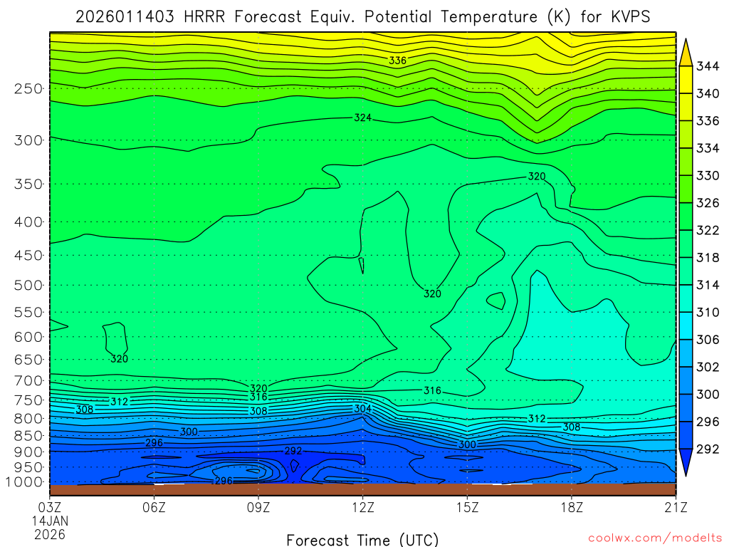The width and height of the screenshot is (729, 547).
Task: Click the orange arrow tip atop the color bar
Action: pyautogui.click(x=686, y=54)
